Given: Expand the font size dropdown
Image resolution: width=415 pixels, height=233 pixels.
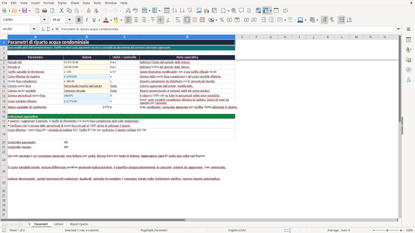Looking at the screenshot, I should coord(70,20).
